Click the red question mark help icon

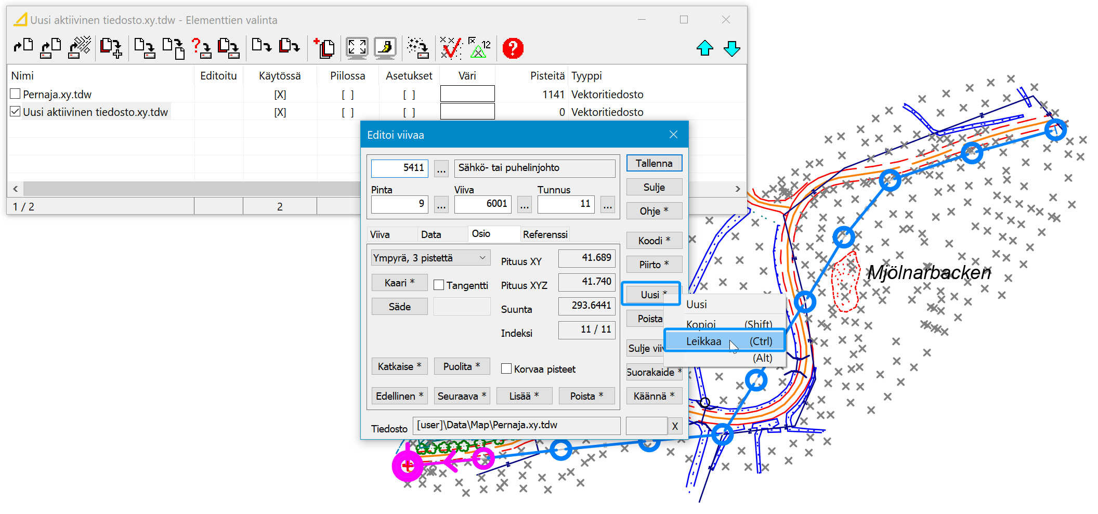(x=513, y=48)
